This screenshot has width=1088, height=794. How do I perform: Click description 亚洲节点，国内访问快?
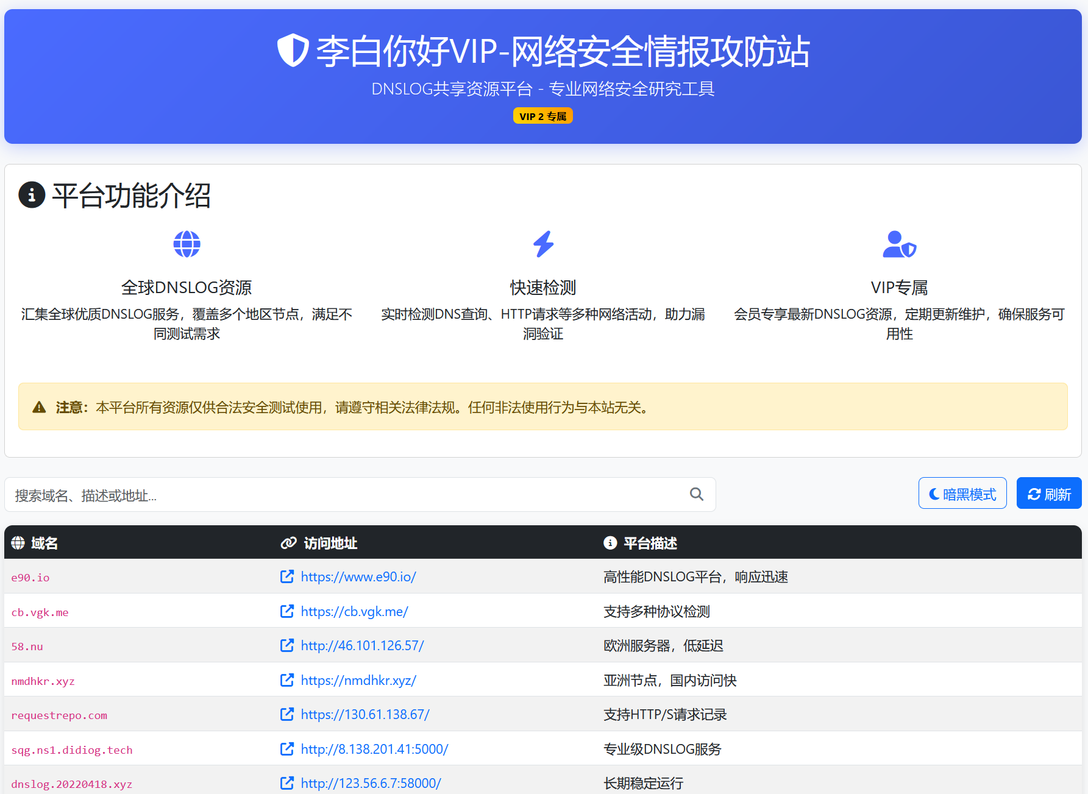pos(670,680)
